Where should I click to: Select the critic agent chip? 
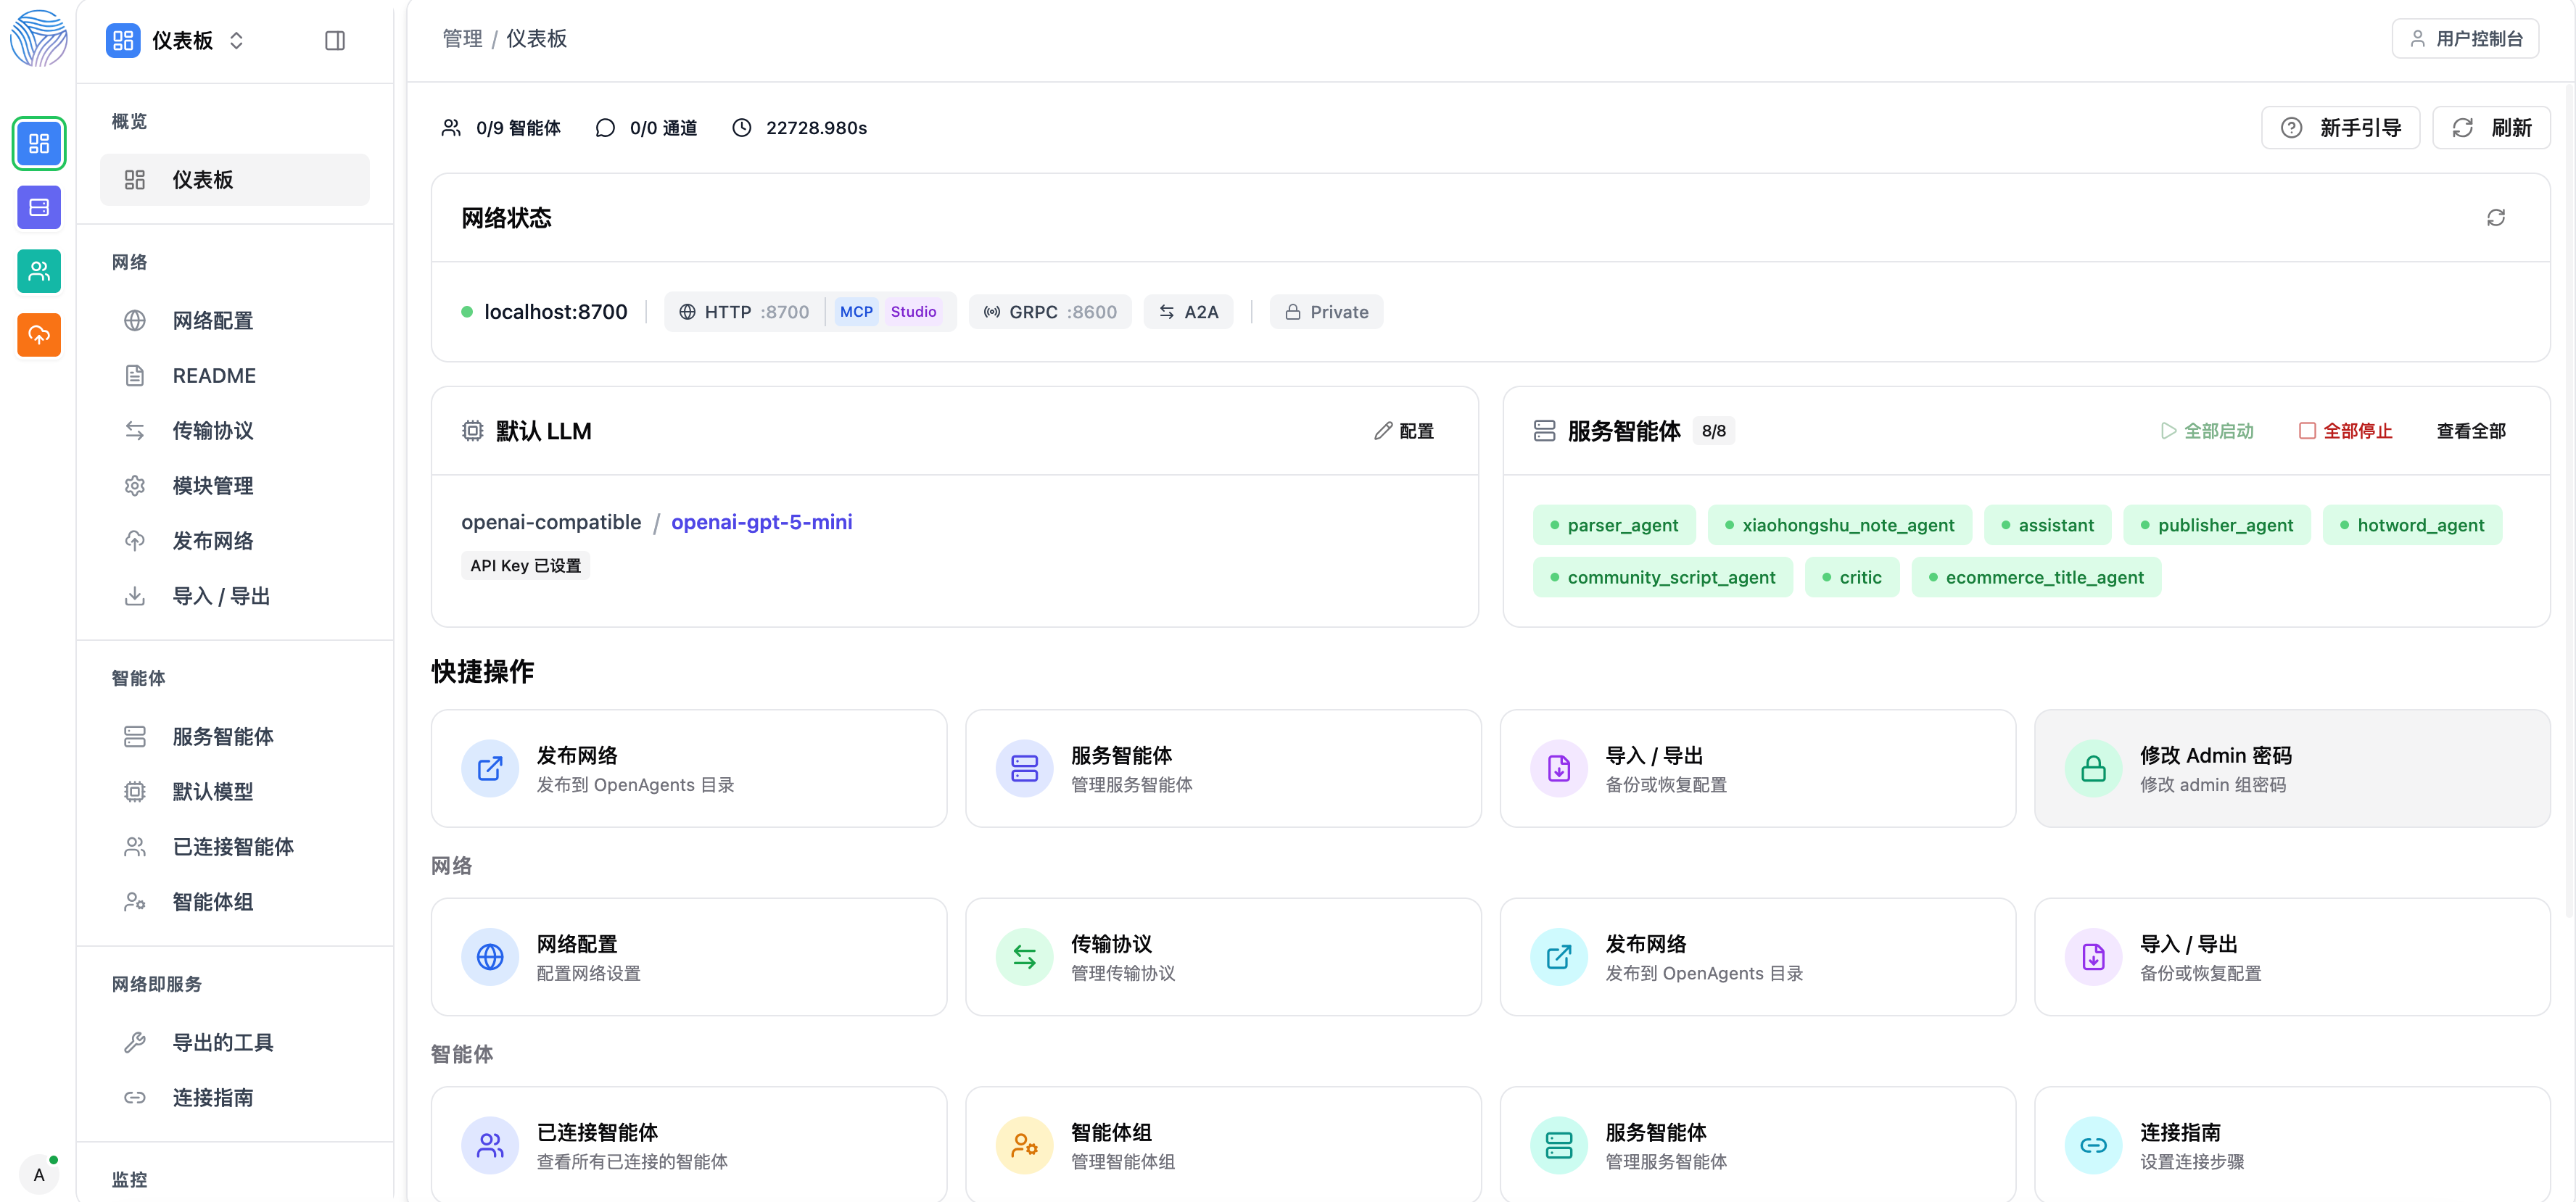coord(1852,577)
